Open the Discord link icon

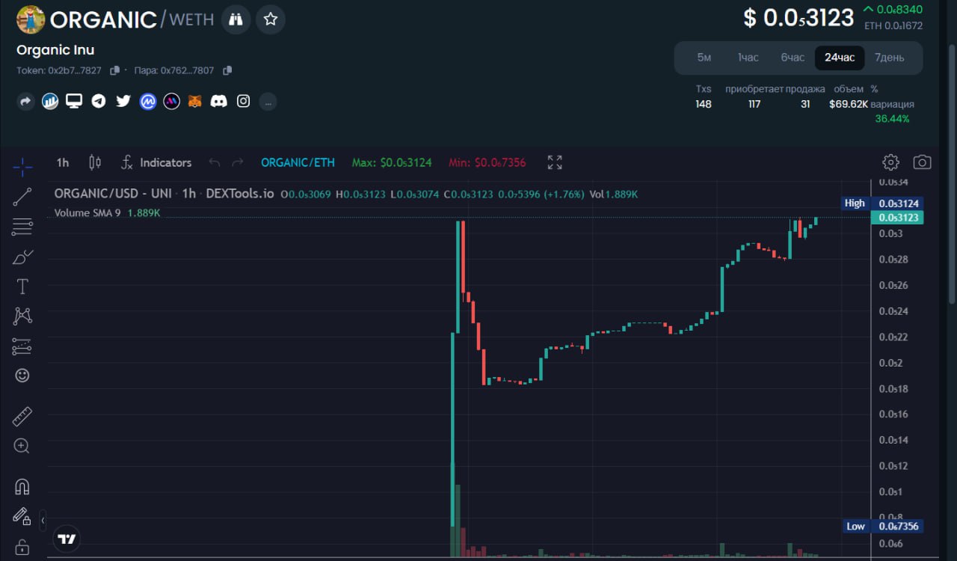(218, 101)
